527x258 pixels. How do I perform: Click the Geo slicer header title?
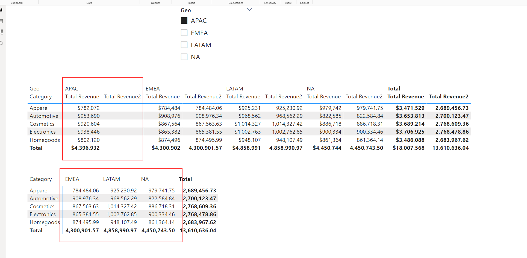coord(186,10)
